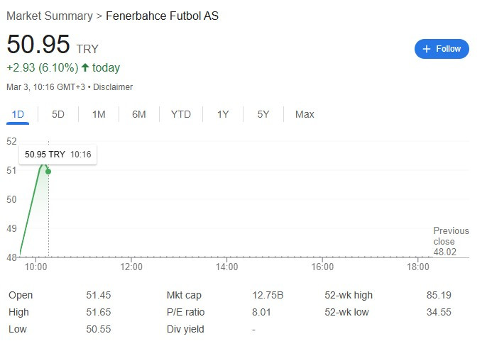The width and height of the screenshot is (487, 346).
Task: Switch to the 5D tab
Action: [x=58, y=114]
